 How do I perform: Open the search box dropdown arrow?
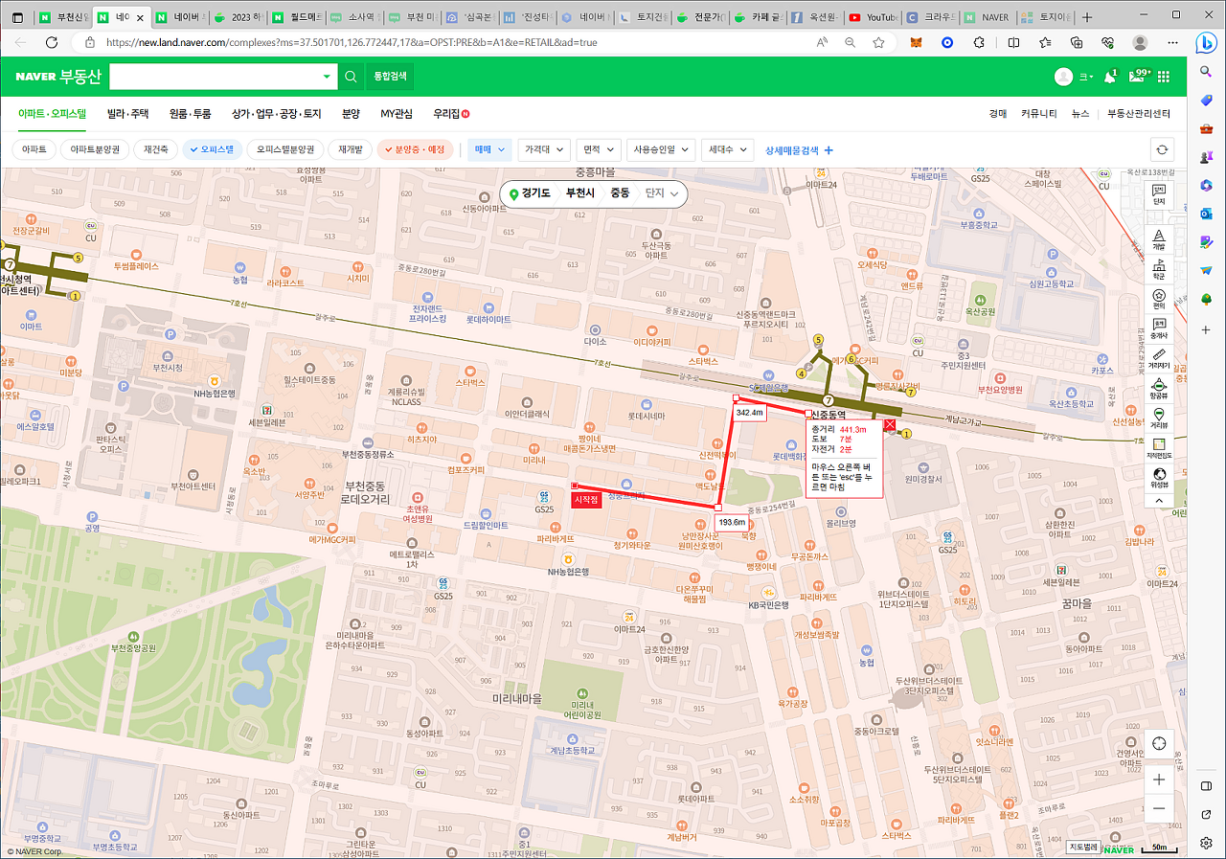pos(327,77)
